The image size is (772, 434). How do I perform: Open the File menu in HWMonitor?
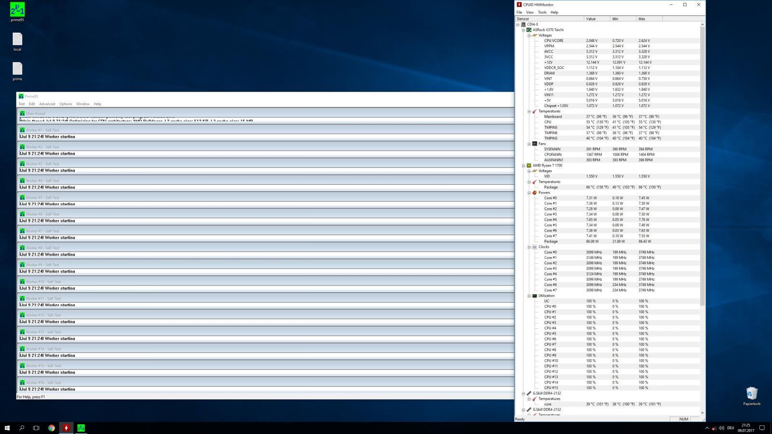click(x=519, y=13)
